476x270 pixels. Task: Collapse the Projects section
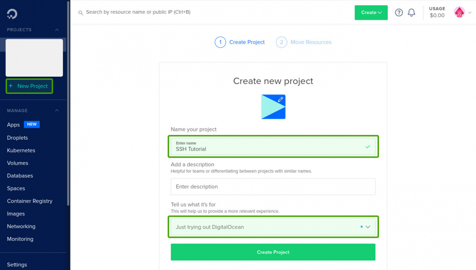point(57,30)
